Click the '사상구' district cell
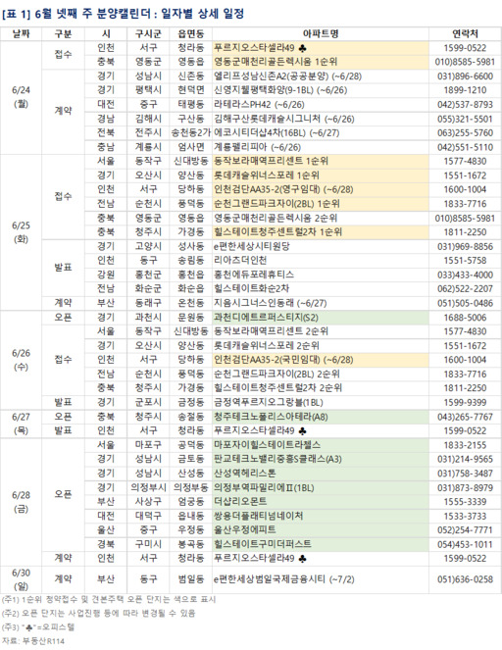 (x=148, y=502)
